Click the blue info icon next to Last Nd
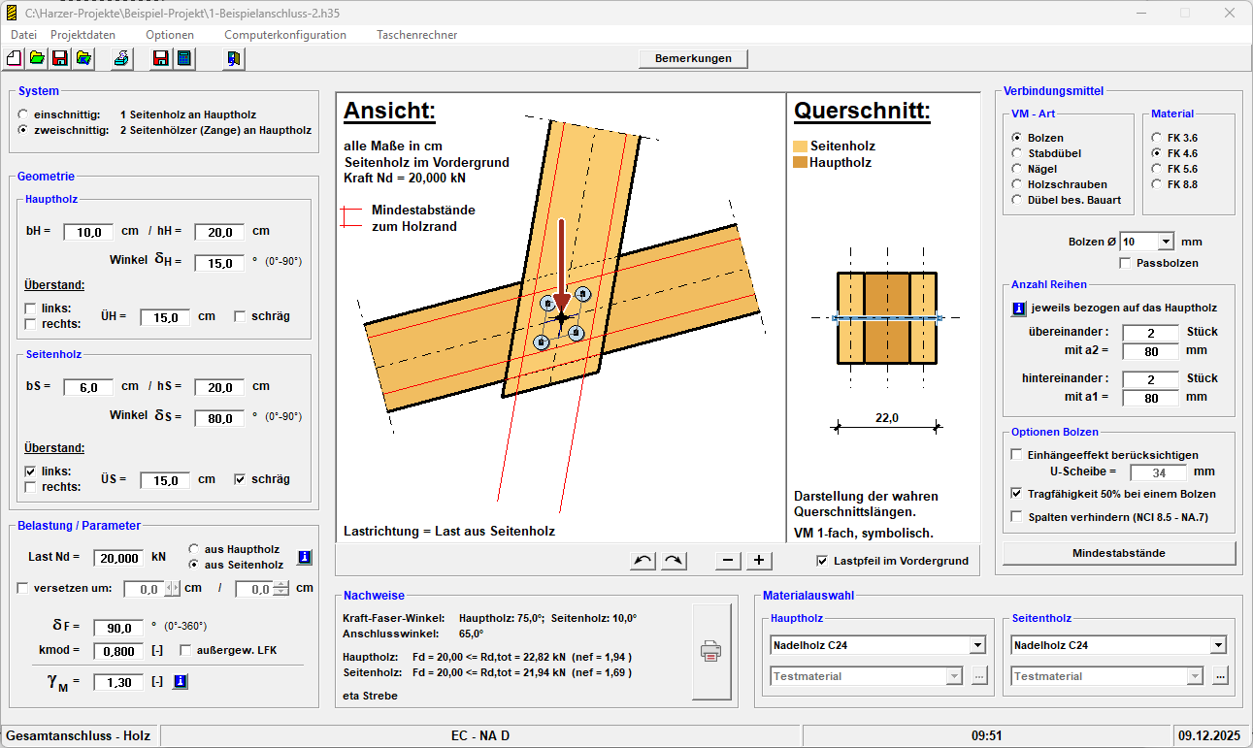1253x748 pixels. click(304, 557)
